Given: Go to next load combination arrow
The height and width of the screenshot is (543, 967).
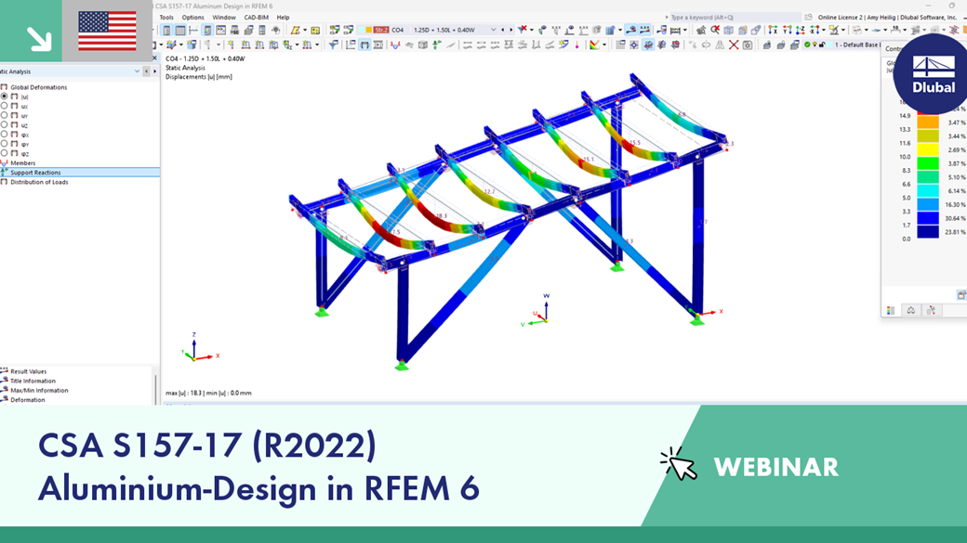Looking at the screenshot, I should [x=510, y=30].
